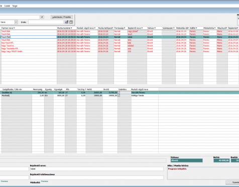239x187 pixels.
Task: Click the blue filter icon right of the Érték field
Action: 66,22
